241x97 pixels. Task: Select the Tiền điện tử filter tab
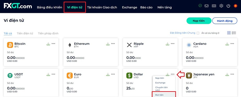point(25,33)
